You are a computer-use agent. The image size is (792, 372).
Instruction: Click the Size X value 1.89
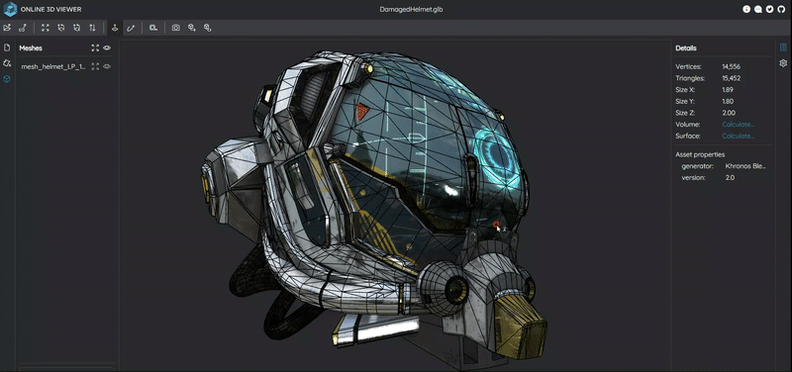tap(728, 90)
